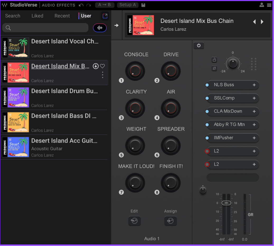
Task: Click the output fader handle
Action: 226,203
